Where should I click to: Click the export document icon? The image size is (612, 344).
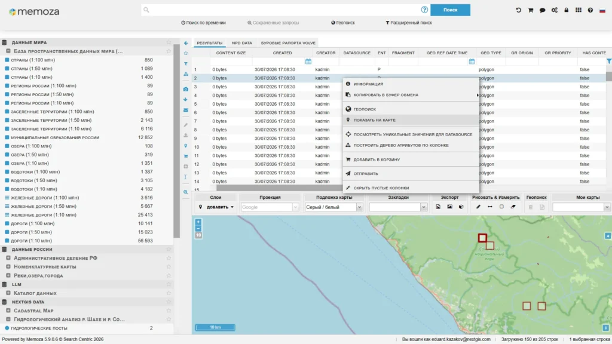click(438, 207)
